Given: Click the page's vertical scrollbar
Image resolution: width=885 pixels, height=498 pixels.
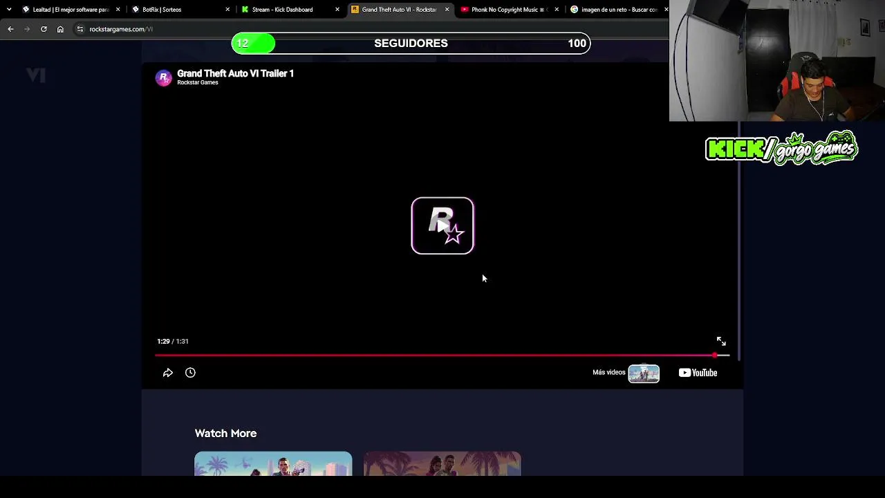Looking at the screenshot, I should 740,242.
